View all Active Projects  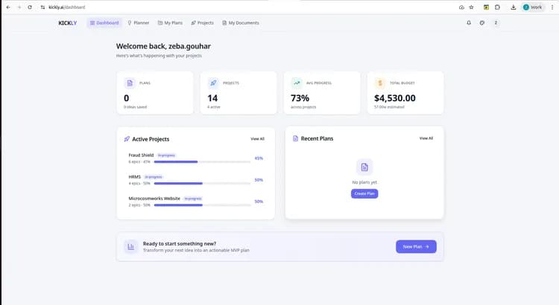point(257,139)
